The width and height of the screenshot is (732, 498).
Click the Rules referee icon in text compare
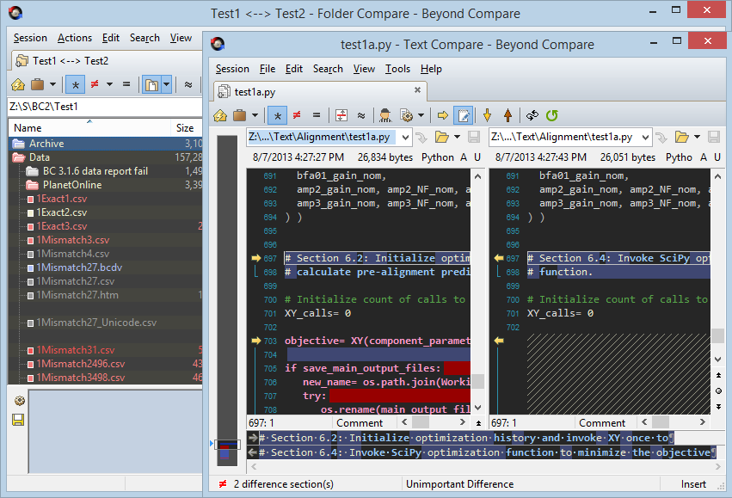(385, 114)
